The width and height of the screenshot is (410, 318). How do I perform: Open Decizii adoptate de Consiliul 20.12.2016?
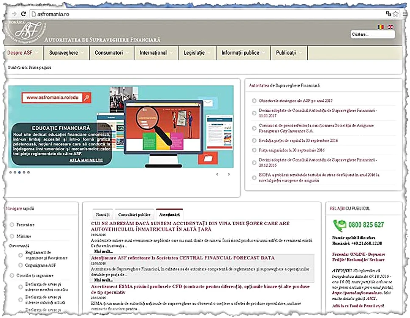click(318, 162)
